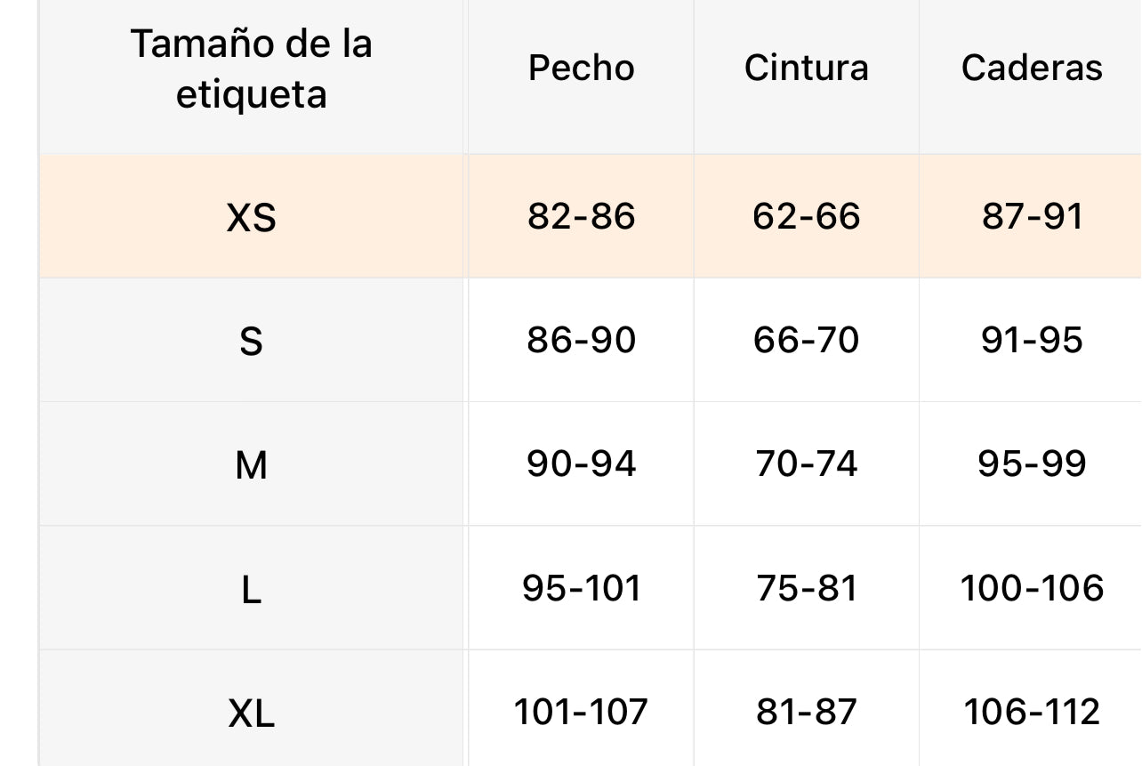Tap the M hips value 95-99
1142x766 pixels.
click(1032, 464)
